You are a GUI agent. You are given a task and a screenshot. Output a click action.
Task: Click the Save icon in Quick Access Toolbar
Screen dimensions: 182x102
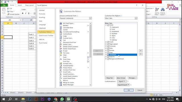click(x=5, y=2)
